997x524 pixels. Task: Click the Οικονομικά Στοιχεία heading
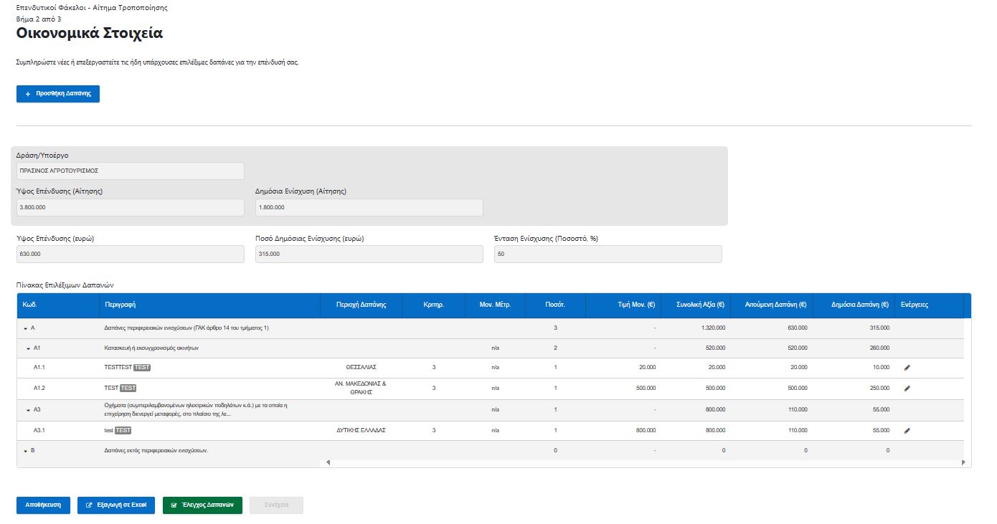[89, 33]
